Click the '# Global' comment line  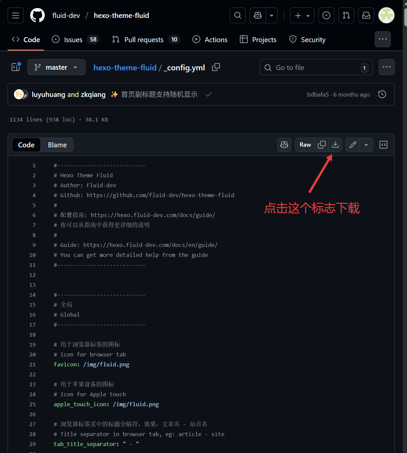[67, 315]
